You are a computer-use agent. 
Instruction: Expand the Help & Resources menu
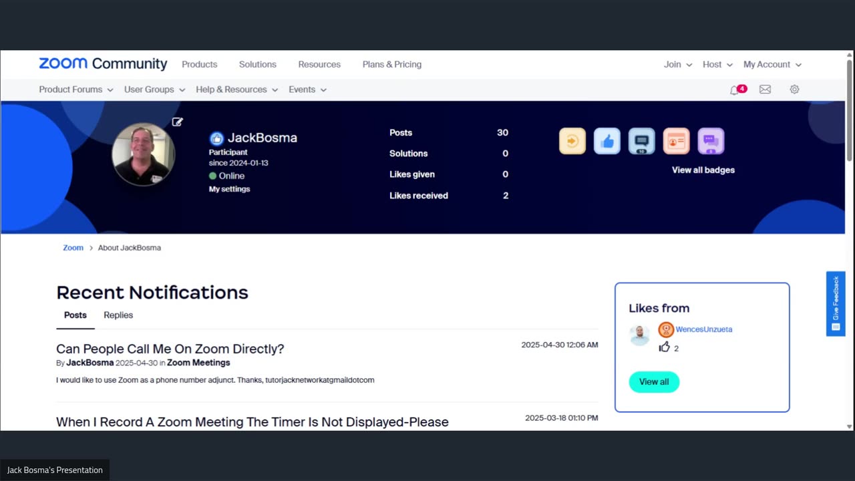point(237,90)
